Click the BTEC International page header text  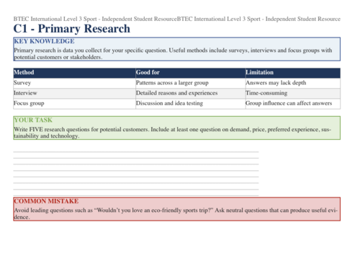(x=177, y=19)
